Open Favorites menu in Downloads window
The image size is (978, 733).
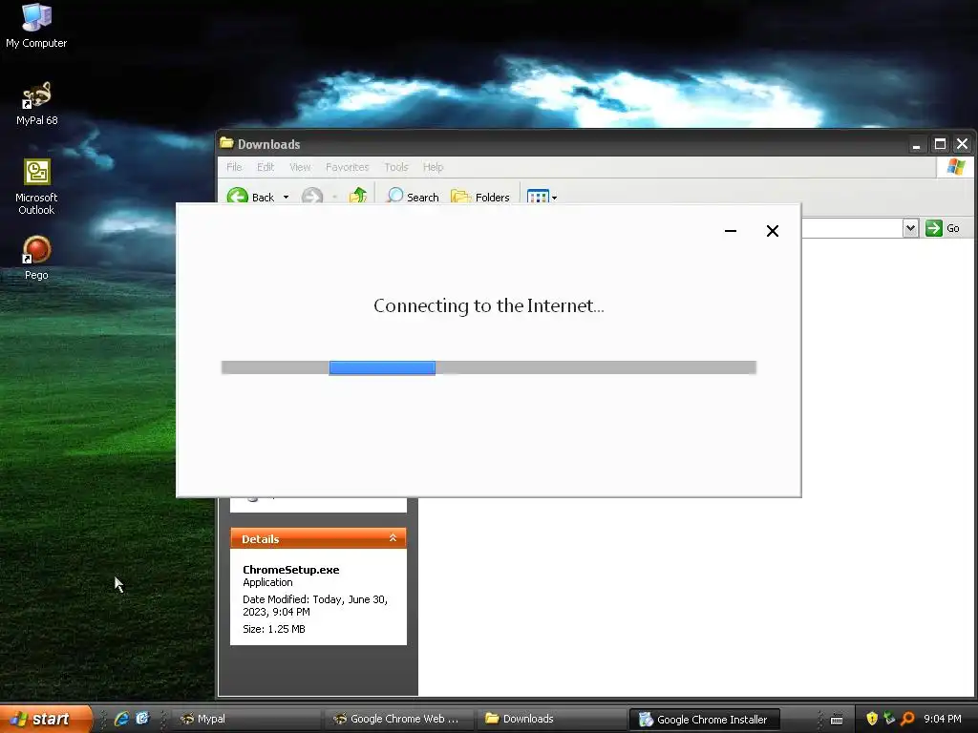tap(347, 167)
